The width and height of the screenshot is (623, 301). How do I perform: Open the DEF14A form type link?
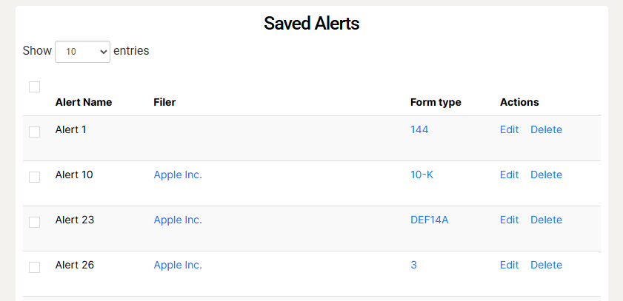pos(430,220)
